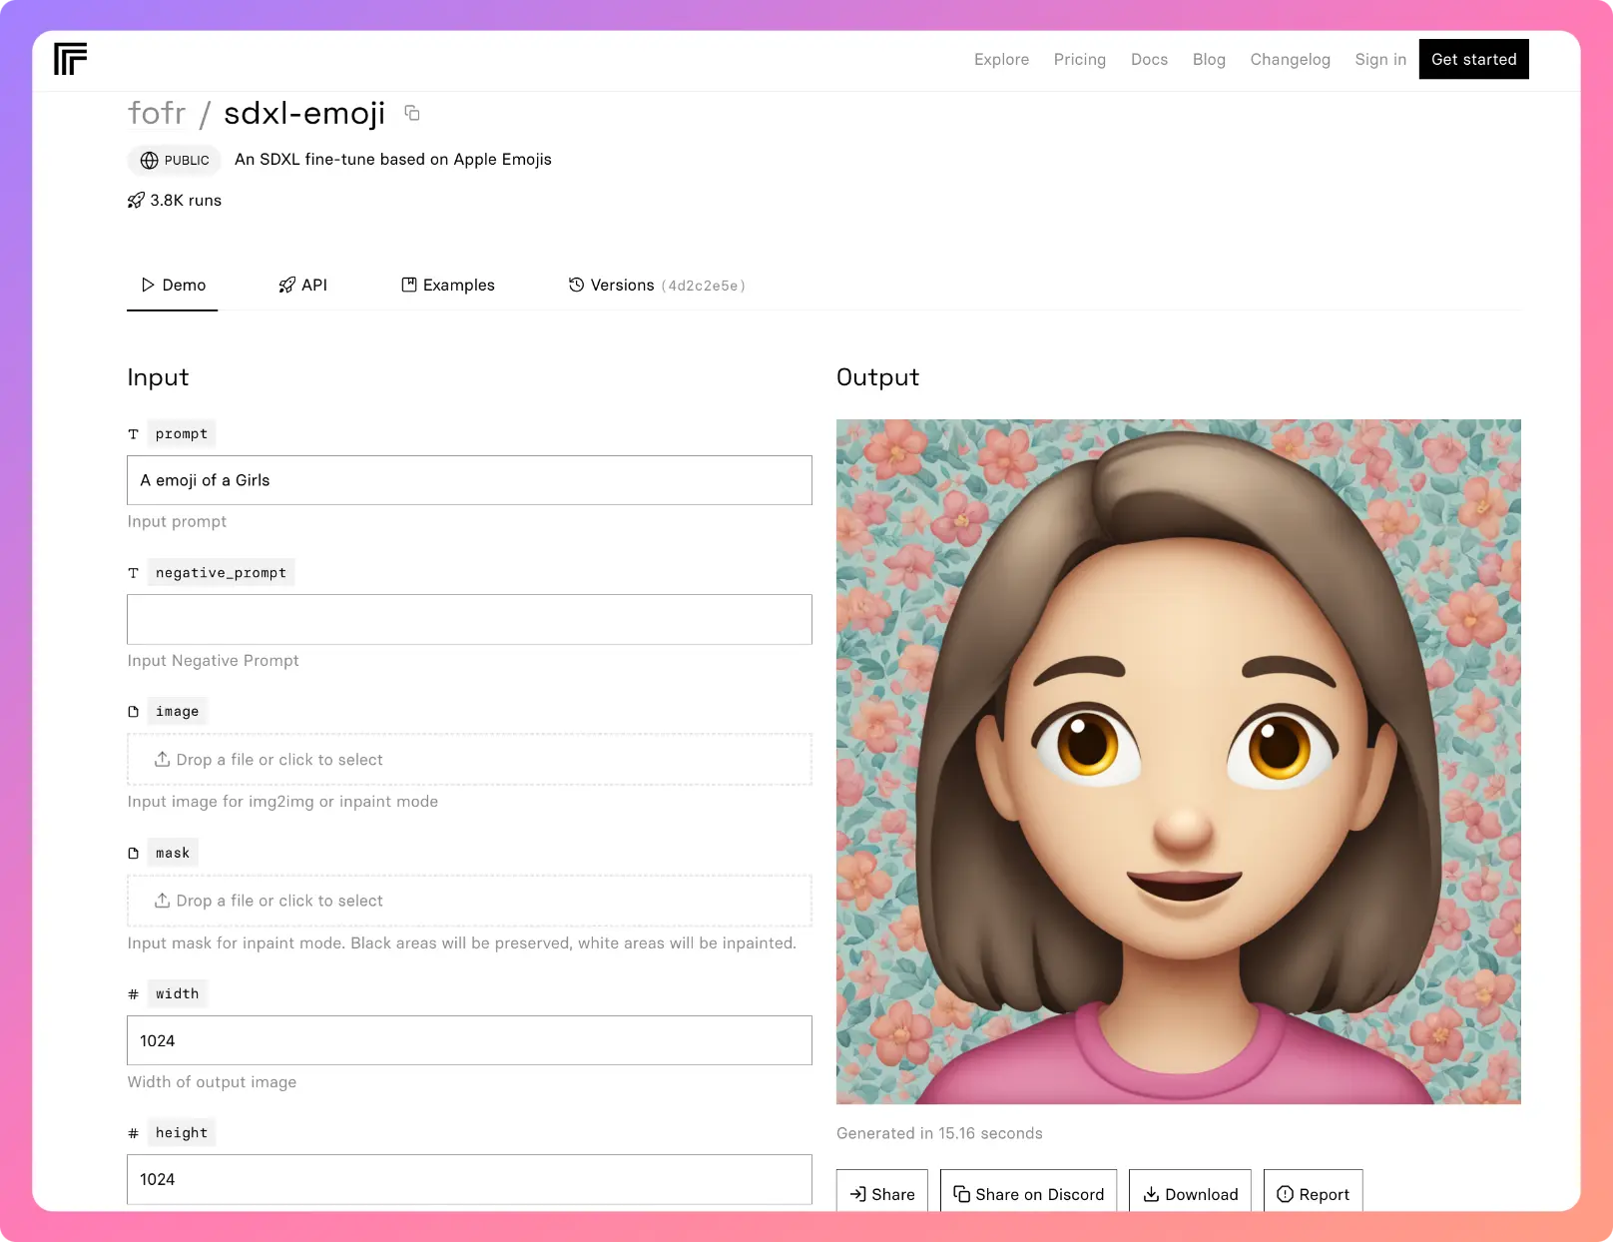Switch to the API tab
Screen dimensions: 1613x1242
(302, 286)
